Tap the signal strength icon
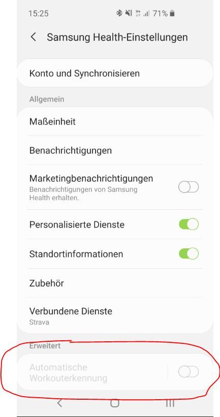This screenshot has width=220, height=417. click(146, 13)
